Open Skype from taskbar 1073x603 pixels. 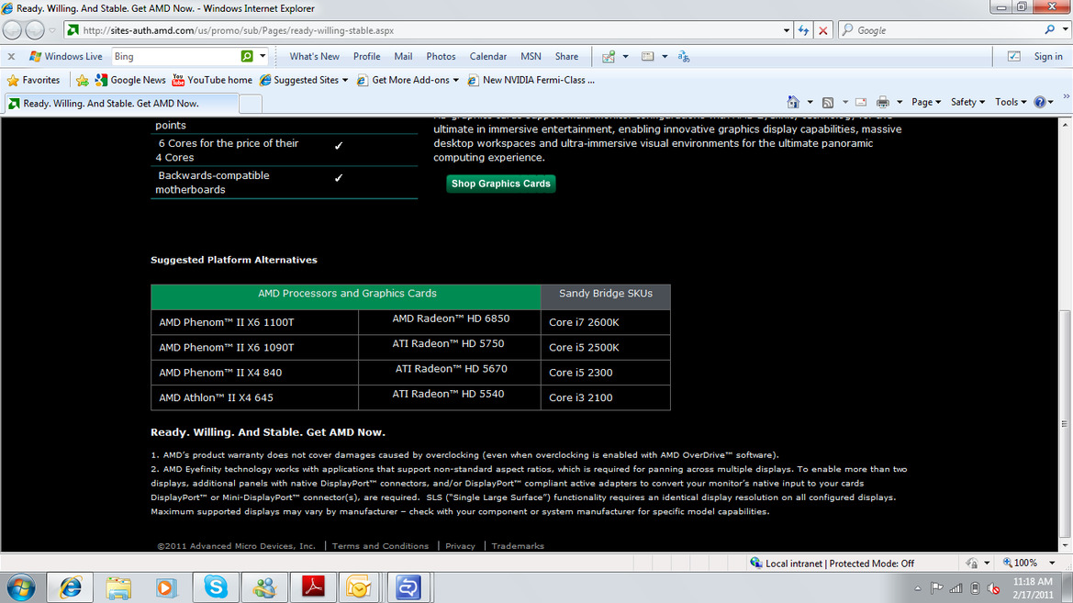click(216, 587)
